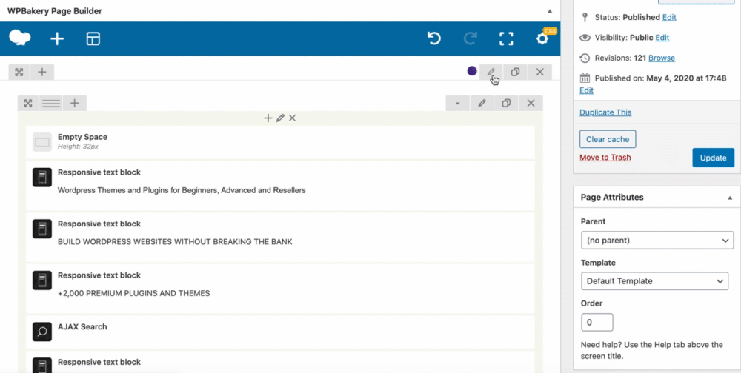The image size is (741, 373).
Task: Edit the outer row with the pencil icon
Action: (x=491, y=72)
